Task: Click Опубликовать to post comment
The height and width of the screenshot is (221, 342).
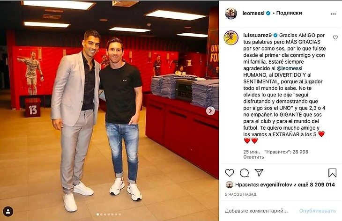Action: tap(317, 211)
